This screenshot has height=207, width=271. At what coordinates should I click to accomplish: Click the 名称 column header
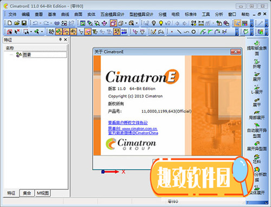35,48
